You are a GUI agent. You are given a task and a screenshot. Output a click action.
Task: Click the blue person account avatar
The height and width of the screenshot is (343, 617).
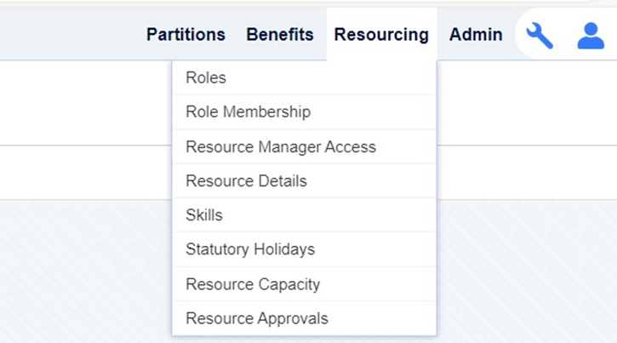pos(591,36)
